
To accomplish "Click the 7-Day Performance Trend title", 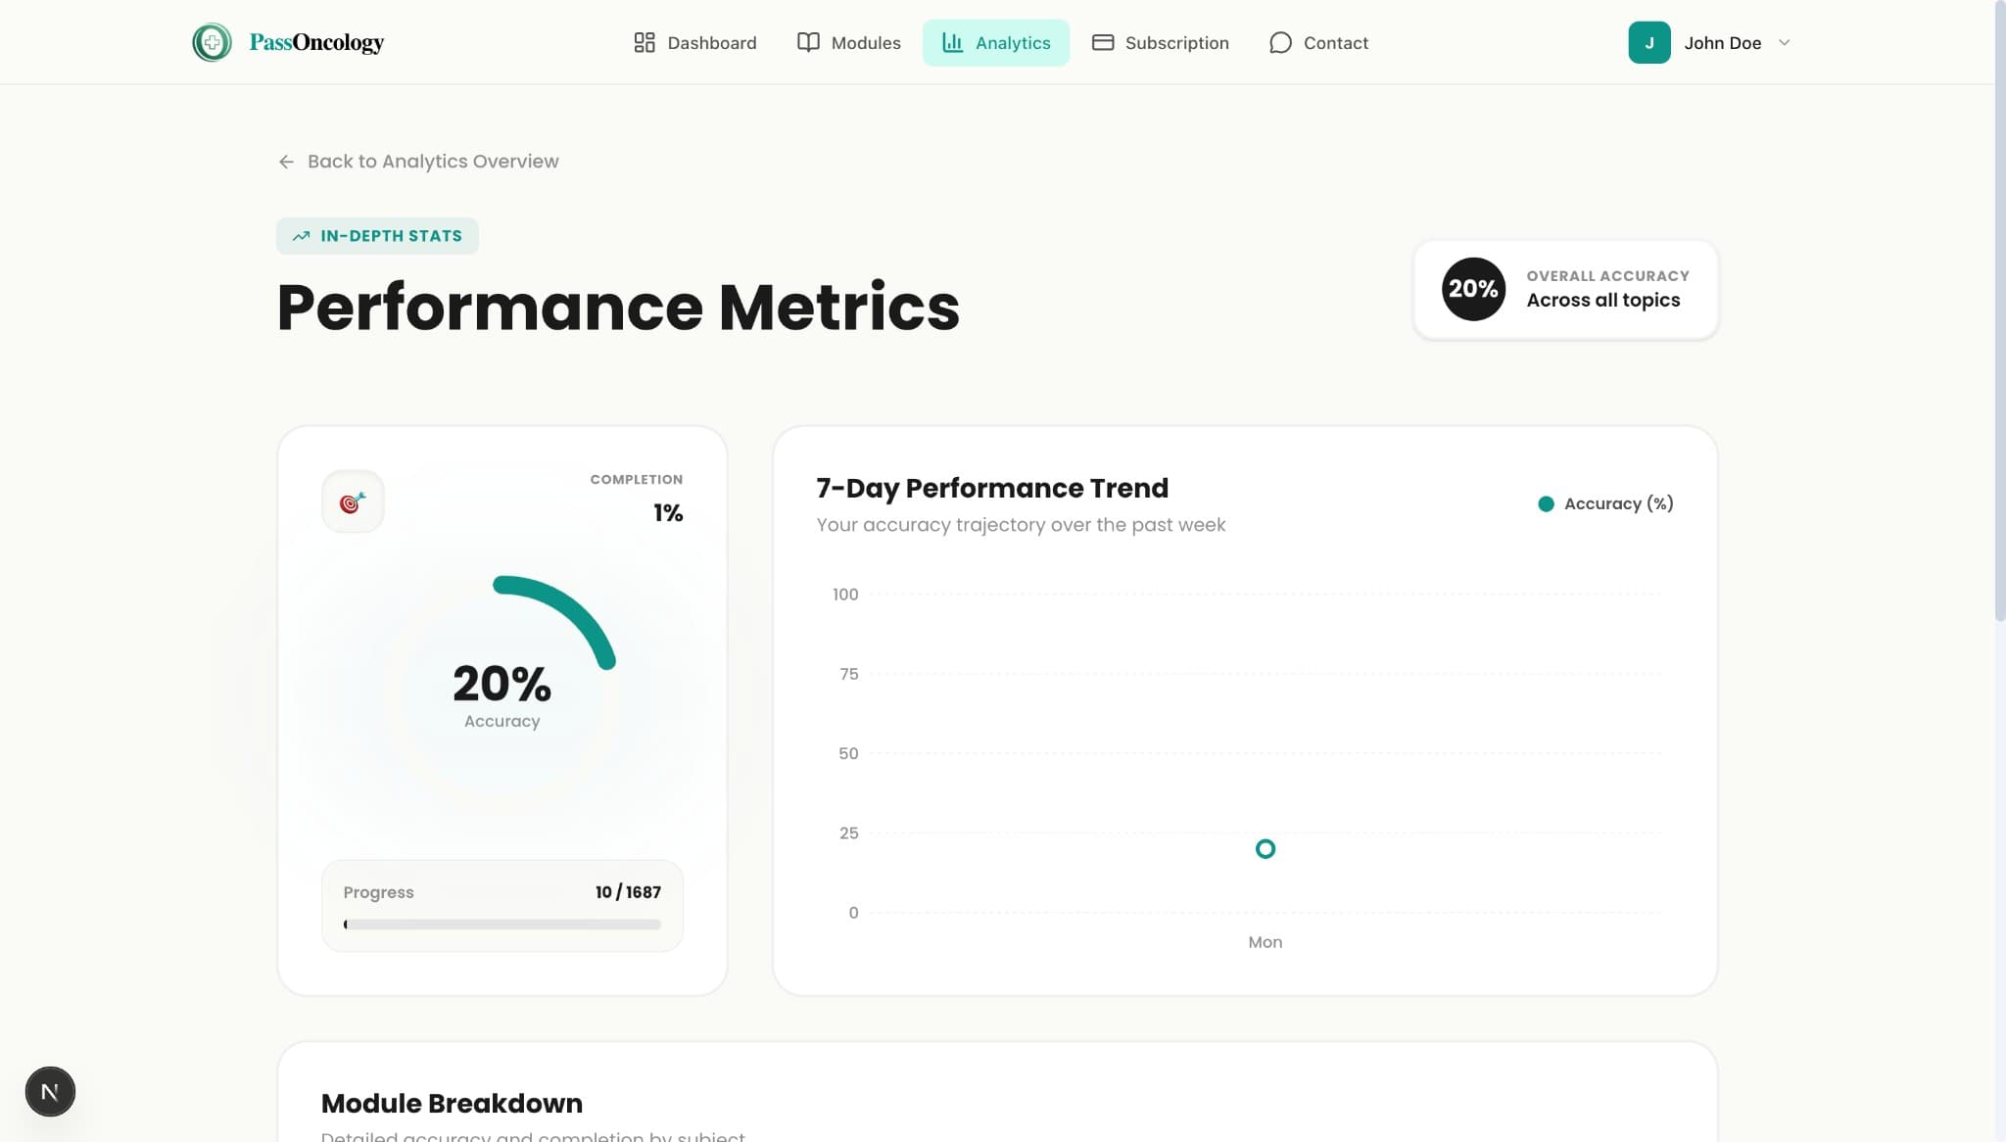I will point(992,488).
